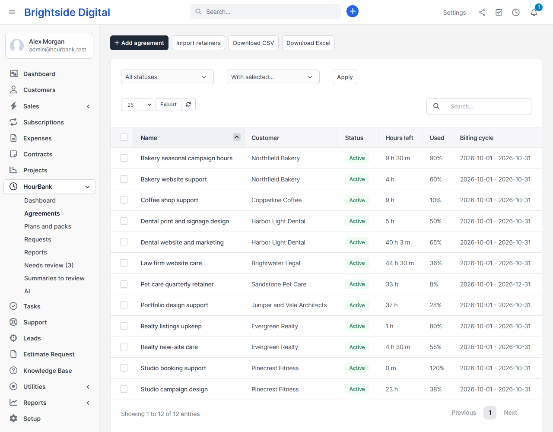Click Download CSV button

coord(254,43)
